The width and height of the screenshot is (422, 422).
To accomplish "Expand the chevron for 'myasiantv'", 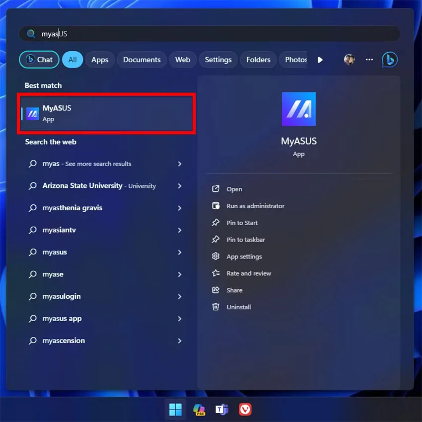I will click(x=180, y=230).
